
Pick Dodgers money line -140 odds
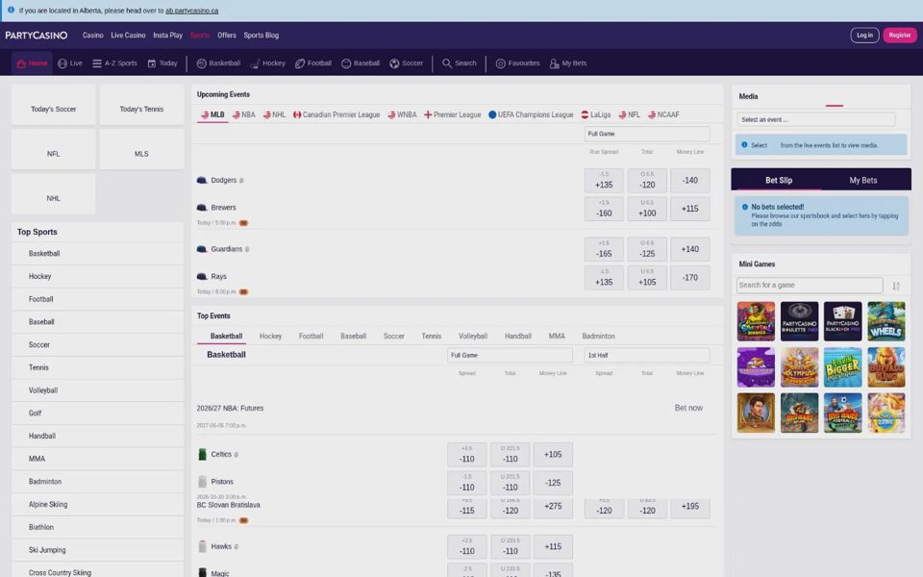coord(690,181)
